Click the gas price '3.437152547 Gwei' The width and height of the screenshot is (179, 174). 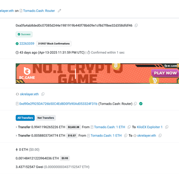coord(30,167)
